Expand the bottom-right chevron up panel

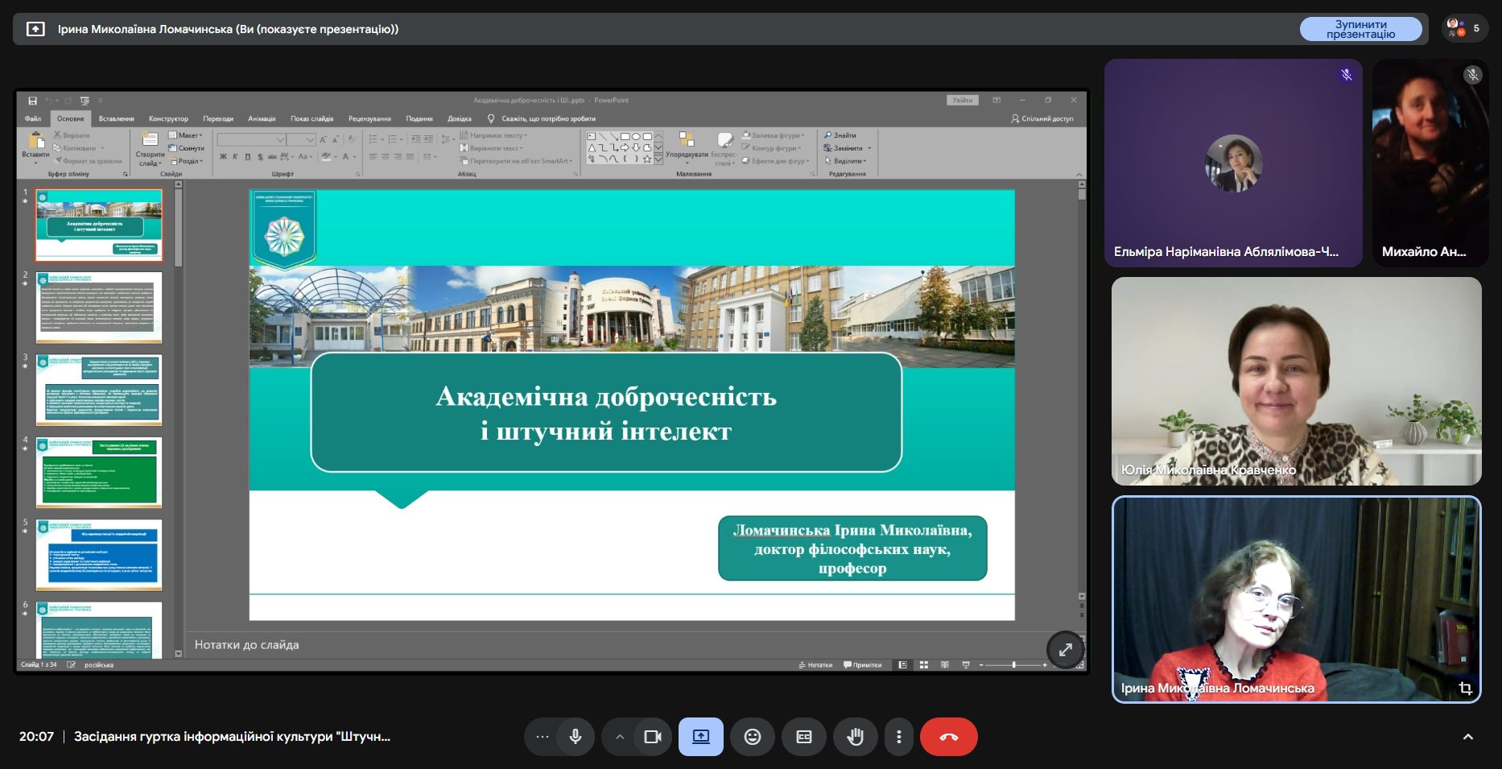pyautogui.click(x=1467, y=737)
